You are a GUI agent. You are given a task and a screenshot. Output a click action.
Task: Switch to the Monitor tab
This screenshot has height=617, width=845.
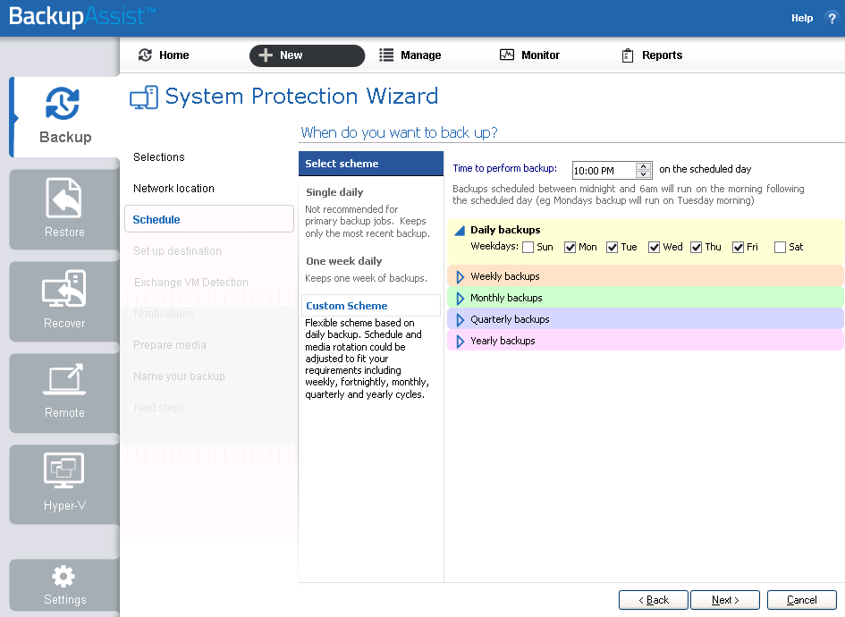tap(529, 55)
